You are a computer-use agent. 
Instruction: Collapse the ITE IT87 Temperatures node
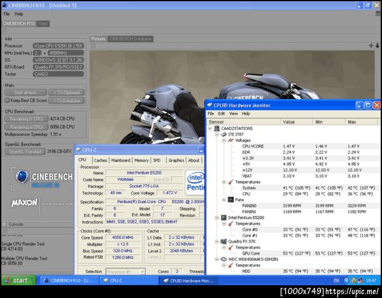(x=223, y=182)
